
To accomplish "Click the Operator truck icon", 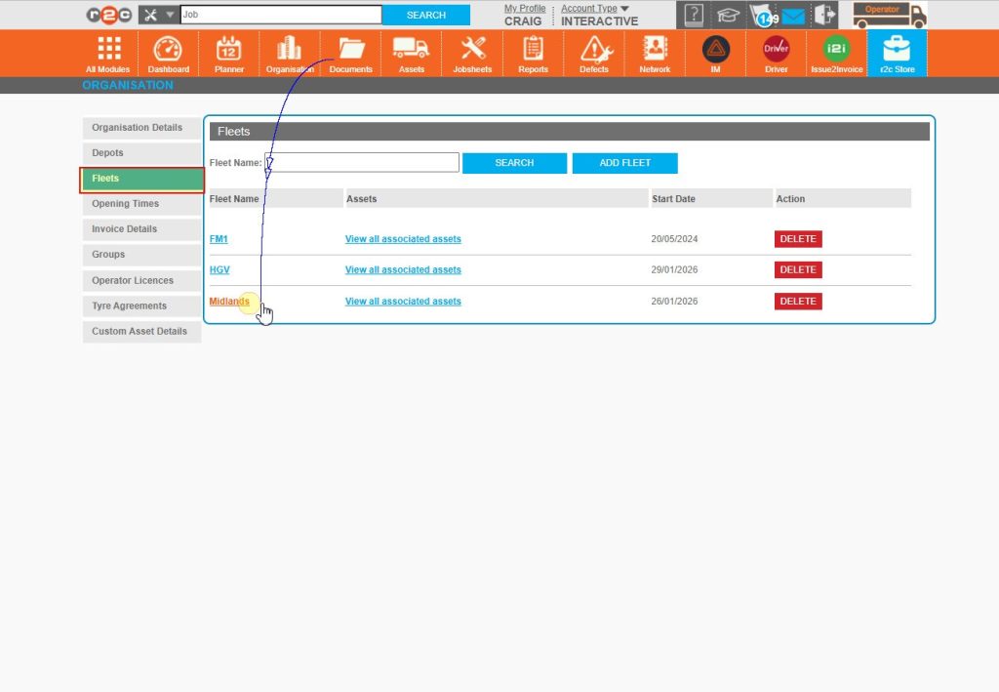I will pyautogui.click(x=890, y=15).
